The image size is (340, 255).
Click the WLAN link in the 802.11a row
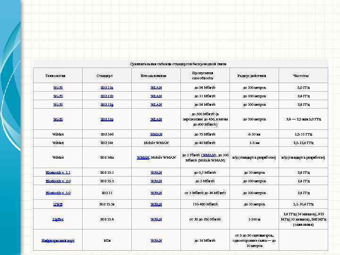pyautogui.click(x=156, y=88)
